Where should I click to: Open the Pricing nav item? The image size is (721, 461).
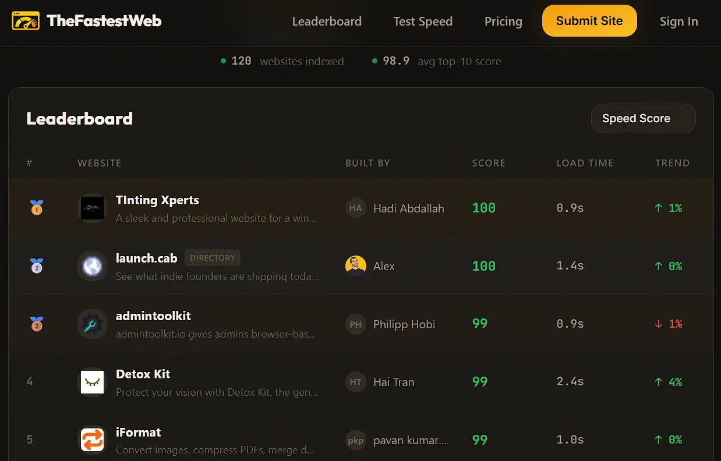pos(503,22)
